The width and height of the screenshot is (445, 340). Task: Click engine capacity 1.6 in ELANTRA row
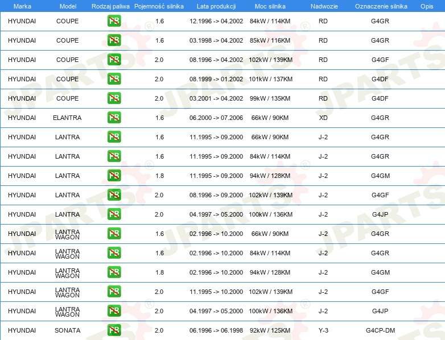(159, 118)
